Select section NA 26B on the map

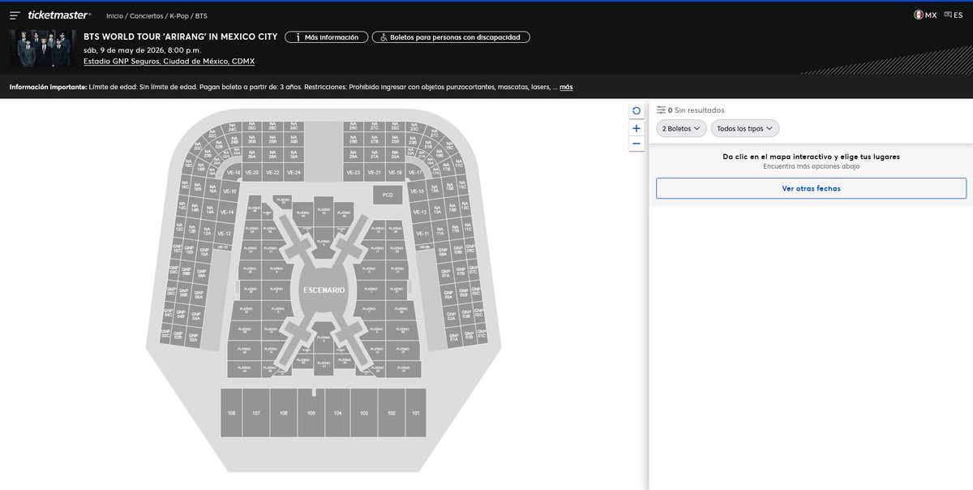[251, 140]
